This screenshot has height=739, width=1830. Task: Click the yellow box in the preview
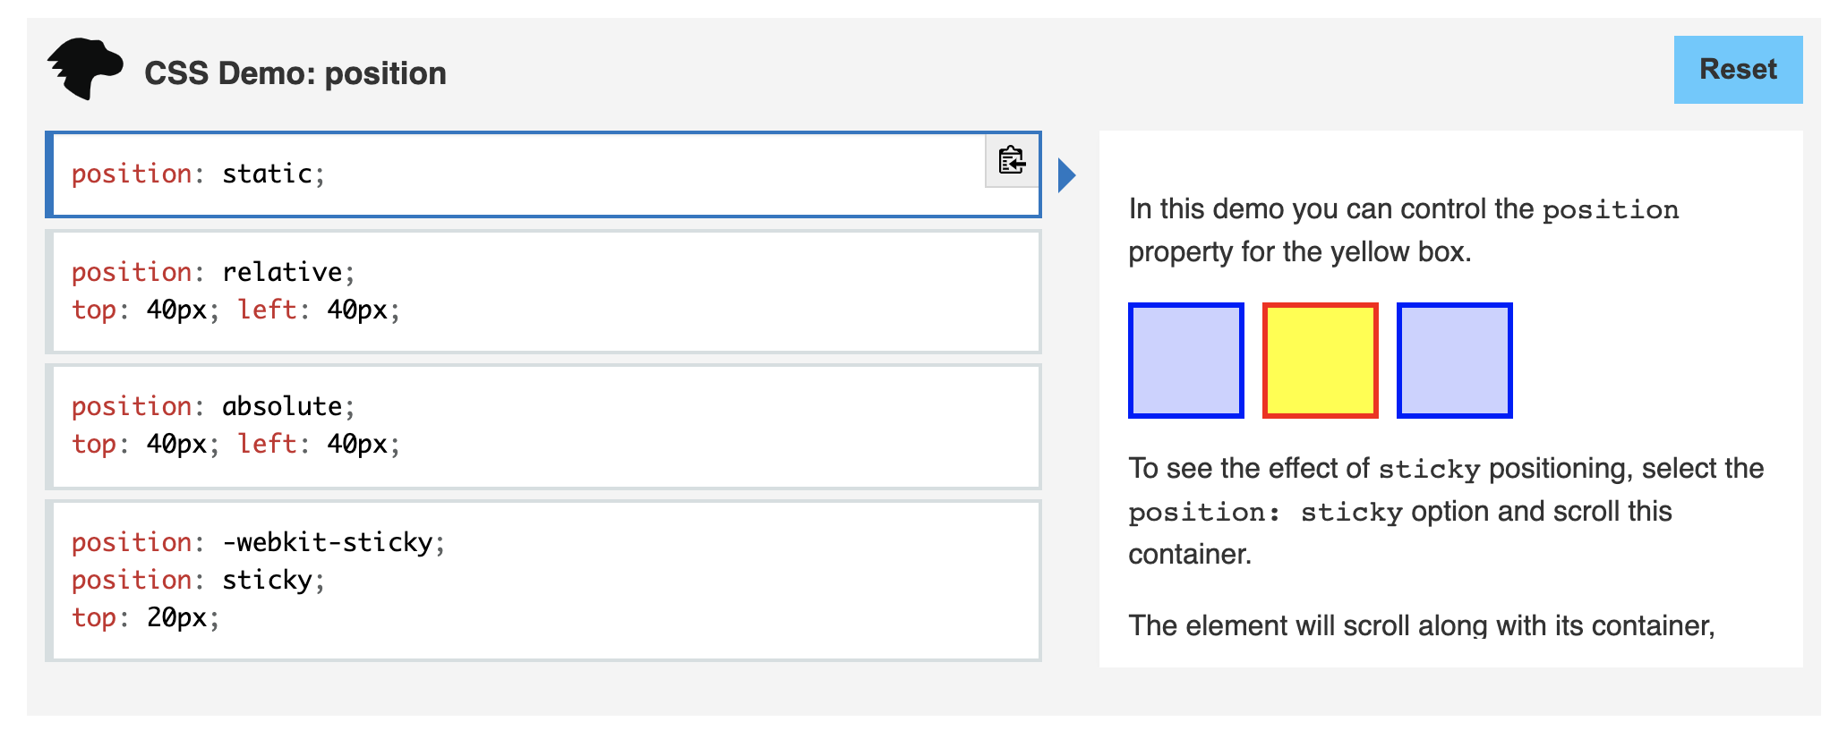1320,360
